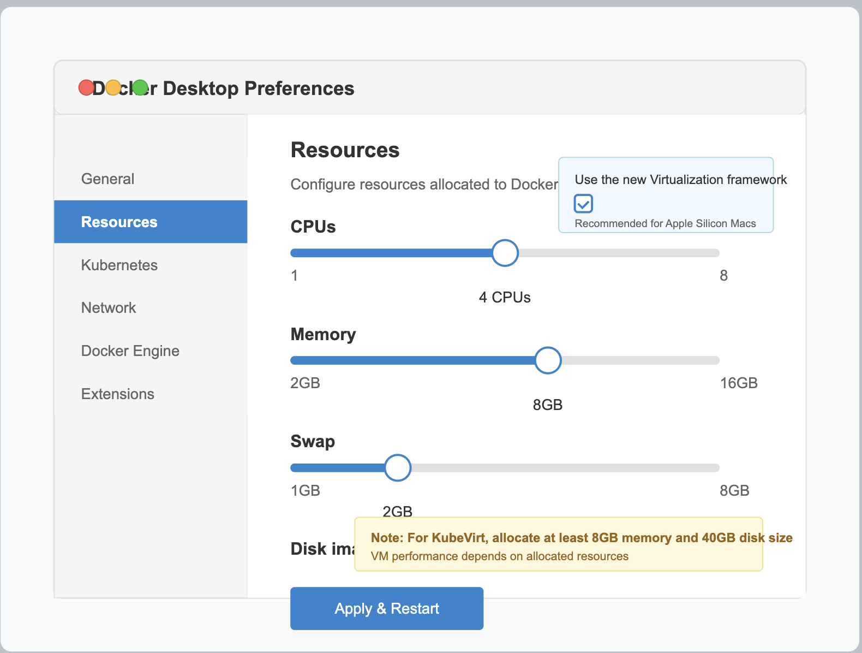
Task: Open the General preferences section
Action: click(x=151, y=179)
